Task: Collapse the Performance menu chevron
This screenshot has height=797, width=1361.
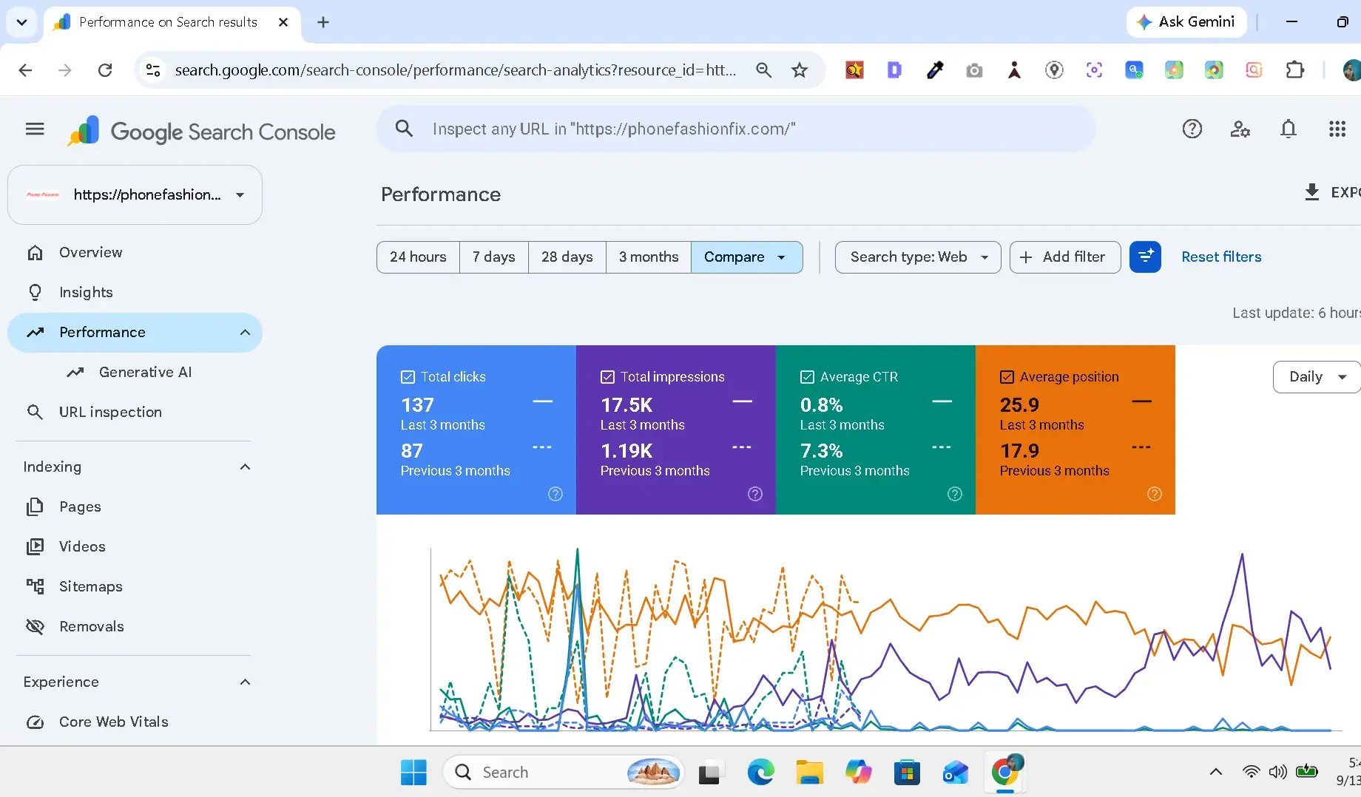Action: pos(245,333)
